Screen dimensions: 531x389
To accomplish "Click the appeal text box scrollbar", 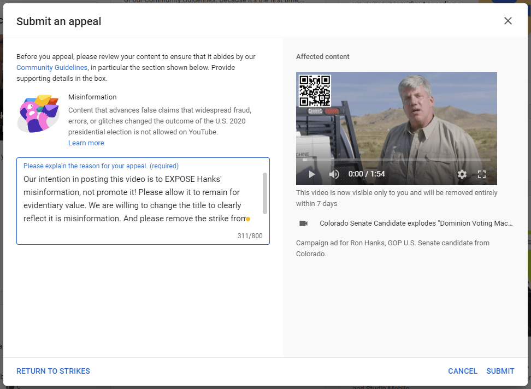I will coord(265,193).
